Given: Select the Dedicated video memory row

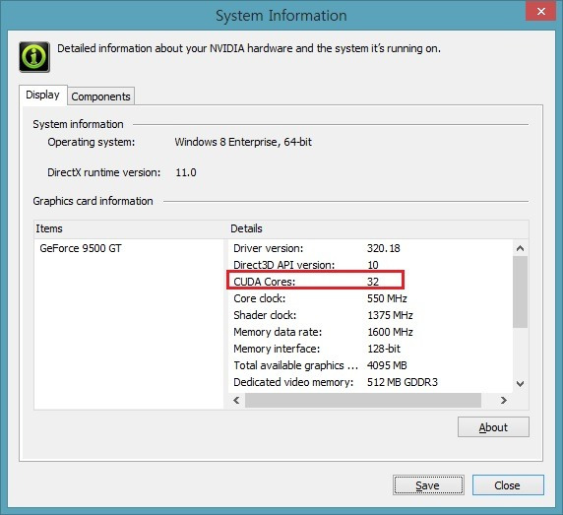Looking at the screenshot, I should pos(370,382).
